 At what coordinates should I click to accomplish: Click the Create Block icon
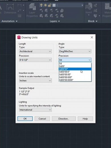click(x=95, y=5)
